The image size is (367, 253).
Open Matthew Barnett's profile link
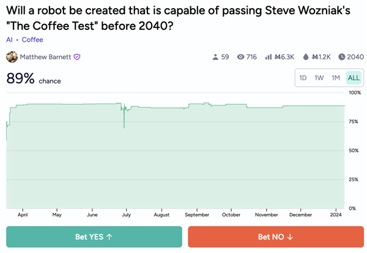coord(45,57)
